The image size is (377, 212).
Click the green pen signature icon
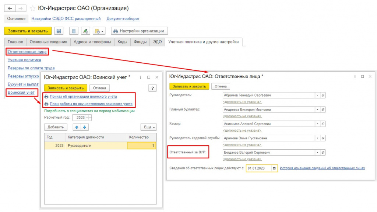[85, 31]
